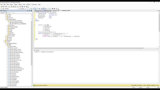Open the Debug menu

20,4
